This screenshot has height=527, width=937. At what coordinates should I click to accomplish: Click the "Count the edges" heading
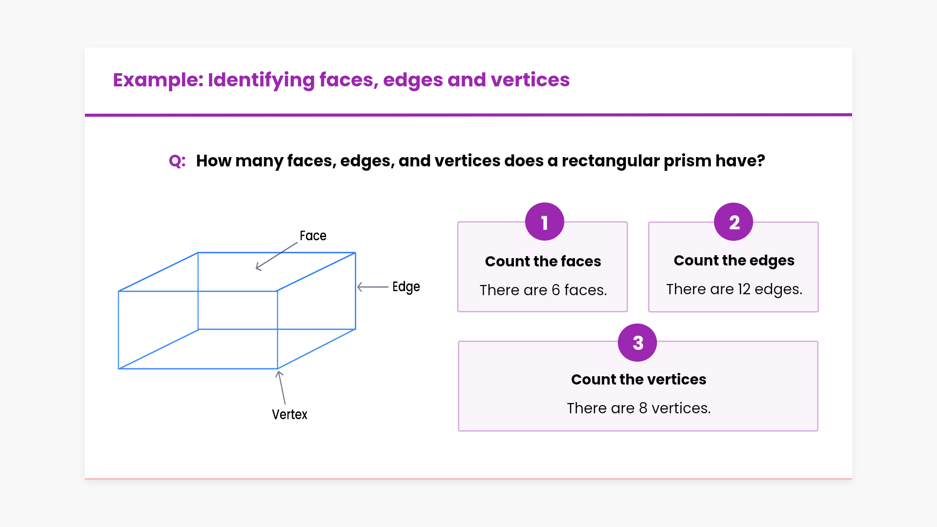[734, 261]
